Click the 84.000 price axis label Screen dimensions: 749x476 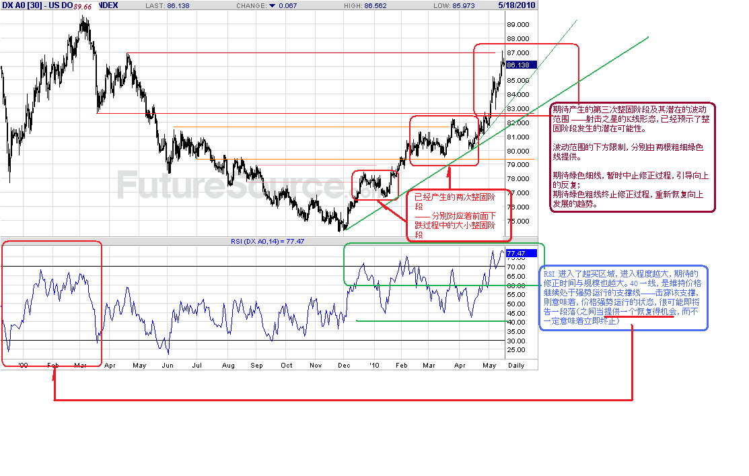pyautogui.click(x=518, y=95)
